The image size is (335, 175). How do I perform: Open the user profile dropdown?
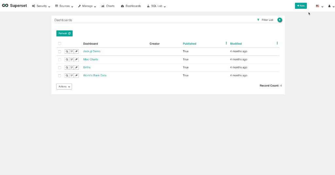(331, 6)
